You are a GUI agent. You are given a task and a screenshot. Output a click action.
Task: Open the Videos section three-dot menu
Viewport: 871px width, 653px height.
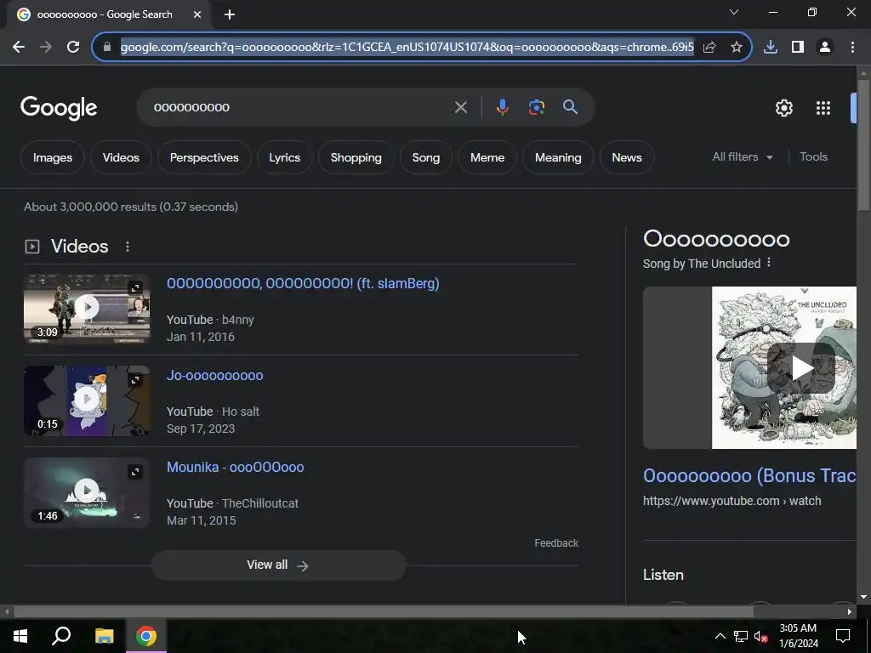128,247
